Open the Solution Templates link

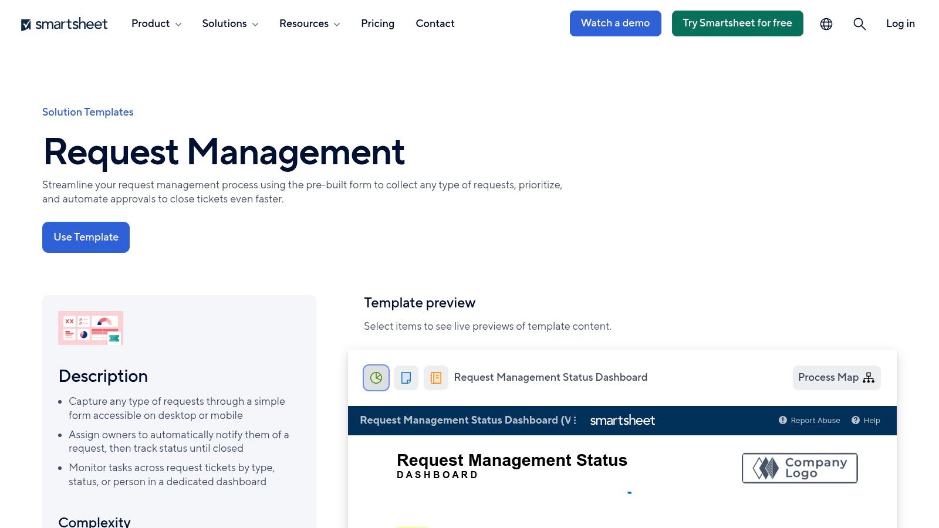87,112
